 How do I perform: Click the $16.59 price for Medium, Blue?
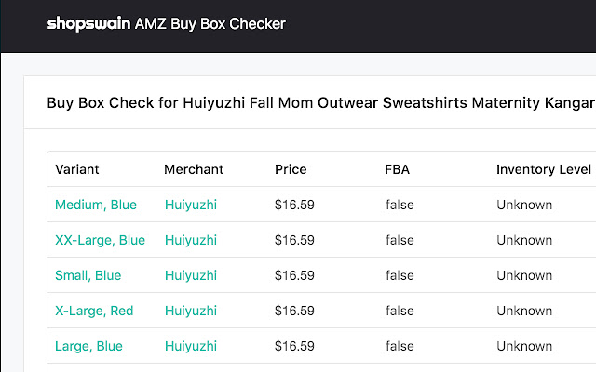coord(294,205)
